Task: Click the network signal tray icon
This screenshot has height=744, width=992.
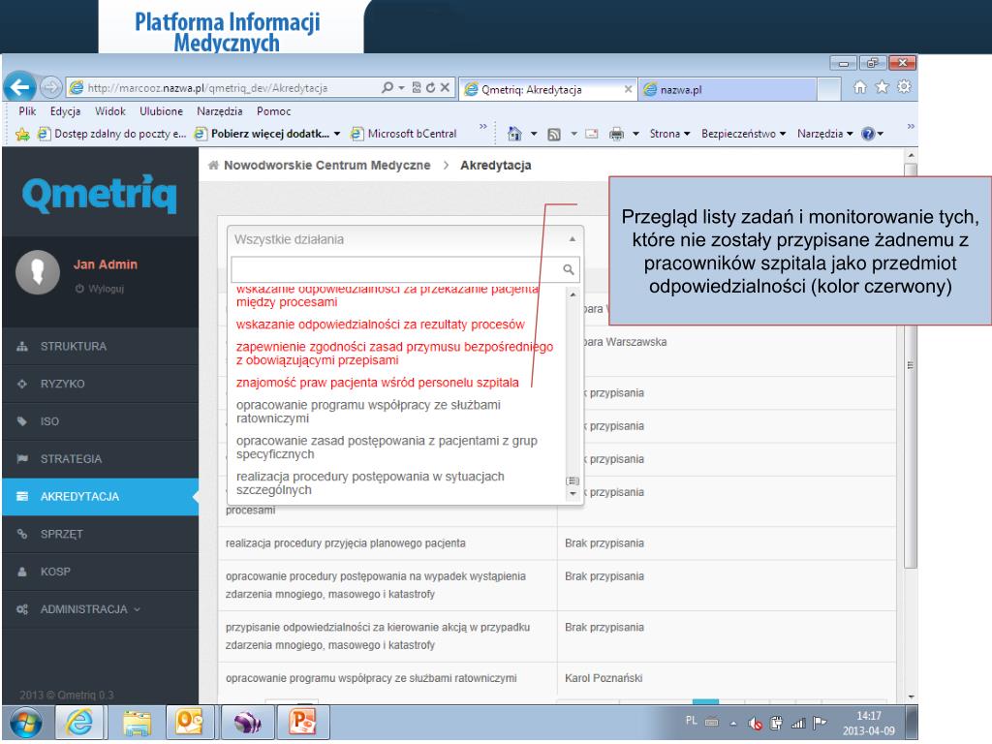Action: click(x=798, y=723)
